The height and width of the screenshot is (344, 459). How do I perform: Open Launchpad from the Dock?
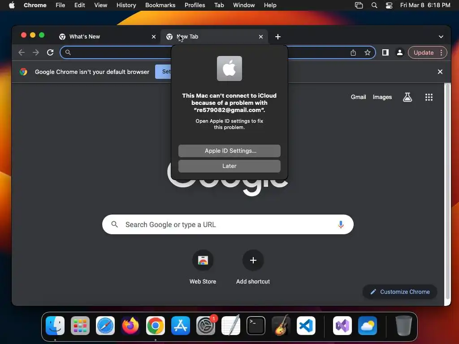(80, 326)
